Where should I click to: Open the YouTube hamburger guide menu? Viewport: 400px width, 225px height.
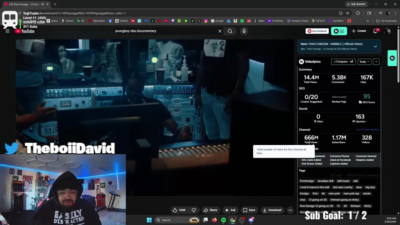point(7,31)
